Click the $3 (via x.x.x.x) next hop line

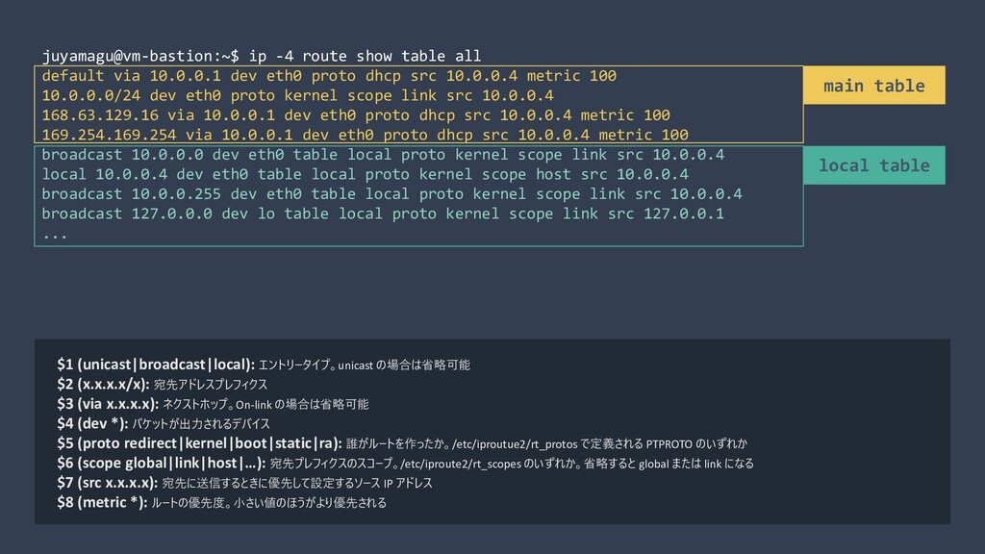point(213,404)
